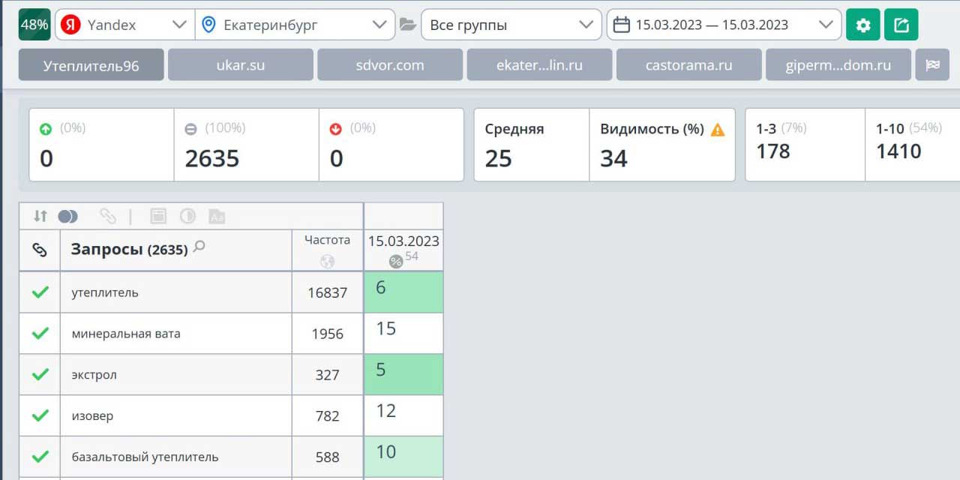Click the frequency value 327
960x480 pixels.
[328, 375]
